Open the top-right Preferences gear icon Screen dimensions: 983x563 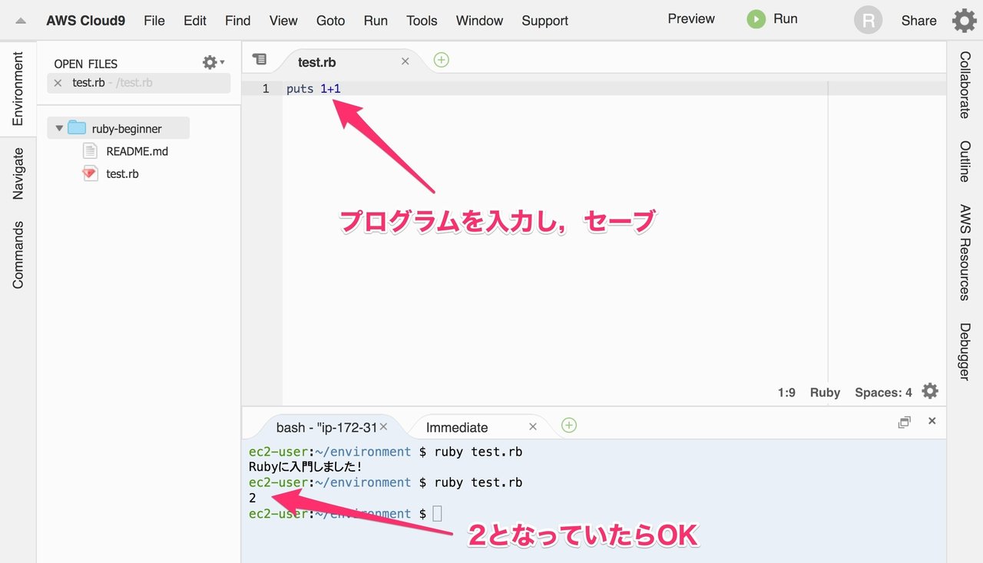point(965,20)
